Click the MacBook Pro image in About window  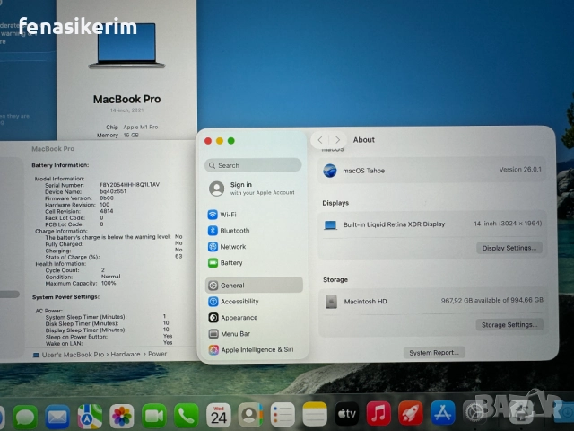coord(126,46)
